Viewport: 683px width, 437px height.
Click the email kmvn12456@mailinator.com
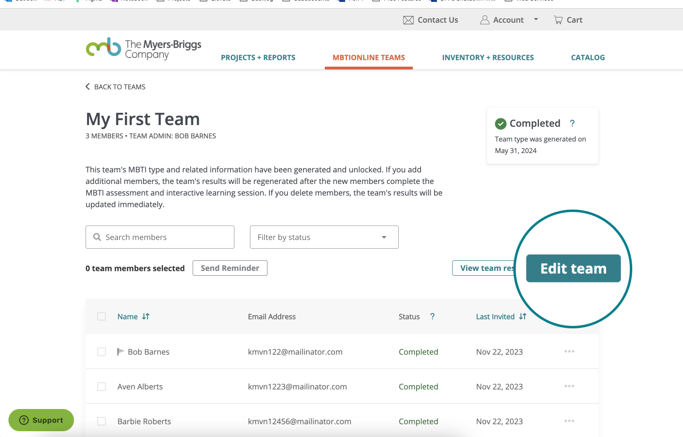pos(300,422)
